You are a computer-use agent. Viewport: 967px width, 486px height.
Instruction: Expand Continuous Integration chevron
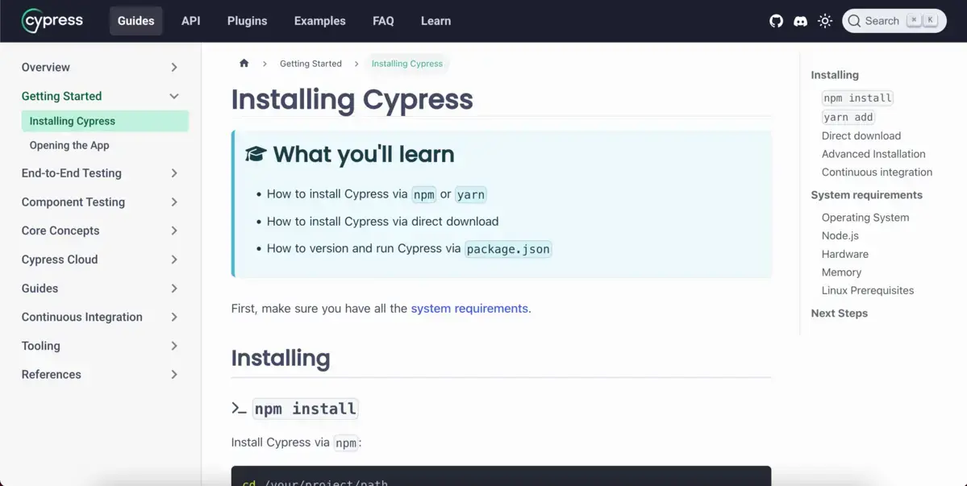pos(174,317)
